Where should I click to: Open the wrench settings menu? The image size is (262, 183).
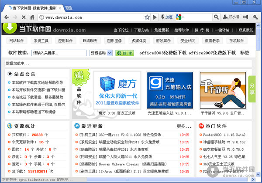click(255, 17)
